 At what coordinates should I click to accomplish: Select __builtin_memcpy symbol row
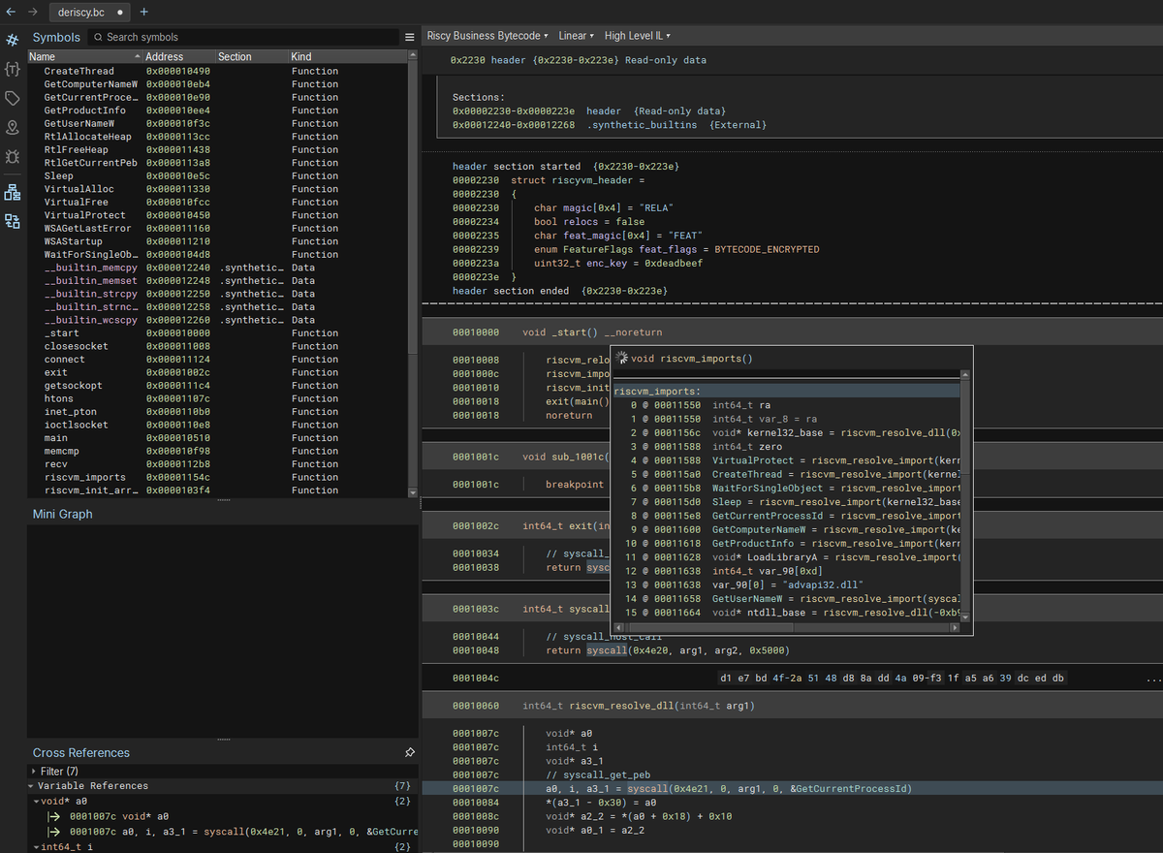[218, 268]
